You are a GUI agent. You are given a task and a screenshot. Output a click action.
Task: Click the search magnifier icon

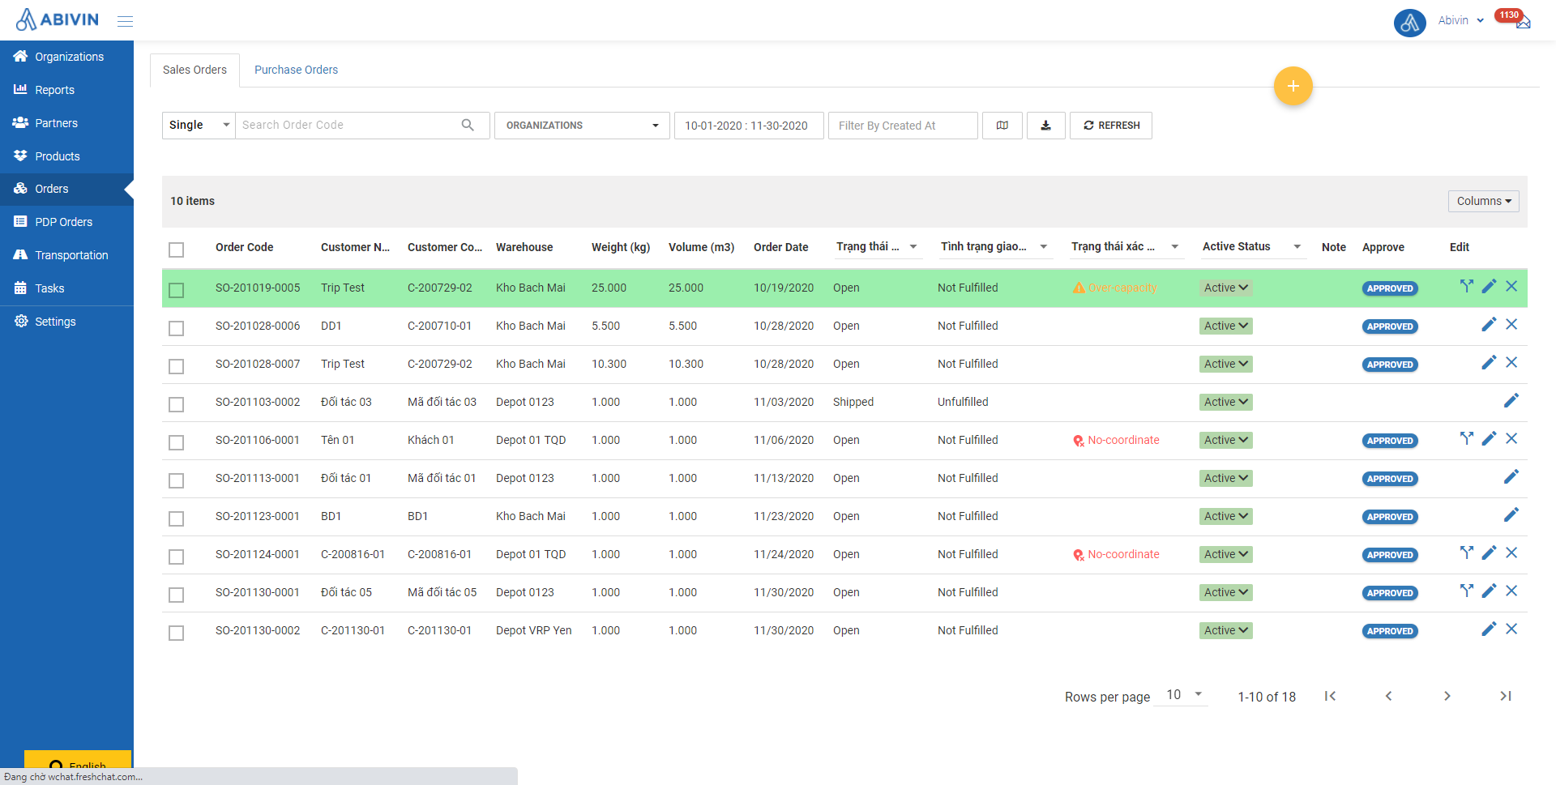tap(468, 125)
